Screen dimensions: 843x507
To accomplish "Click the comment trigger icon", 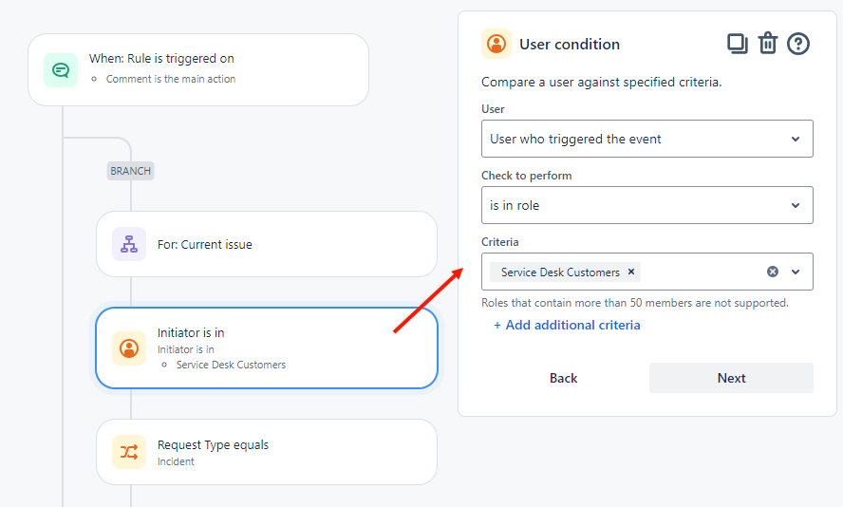I will click(x=61, y=69).
